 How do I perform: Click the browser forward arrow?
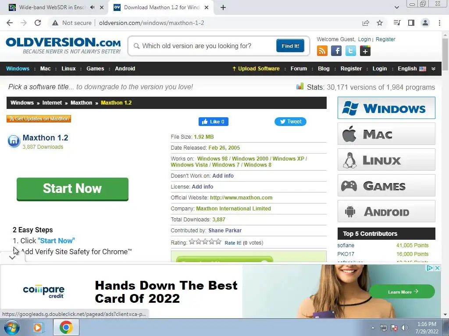[x=24, y=23]
